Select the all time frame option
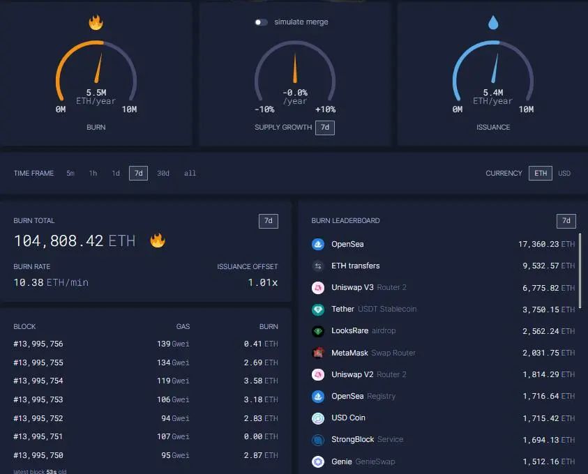The image size is (588, 474). pos(190,173)
